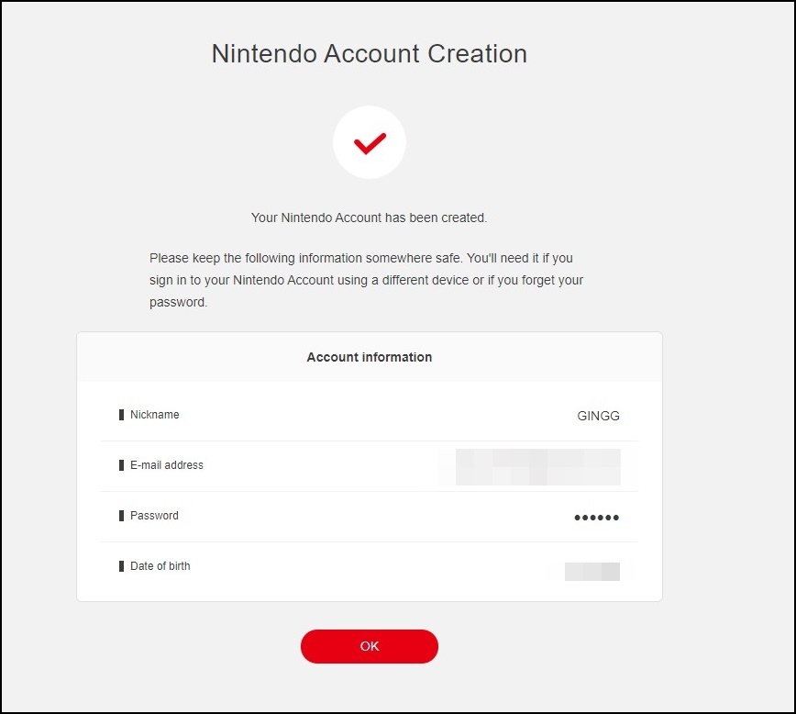The image size is (796, 714).
Task: Click the 'sign in to your Nintendo Account' line
Action: coord(366,280)
